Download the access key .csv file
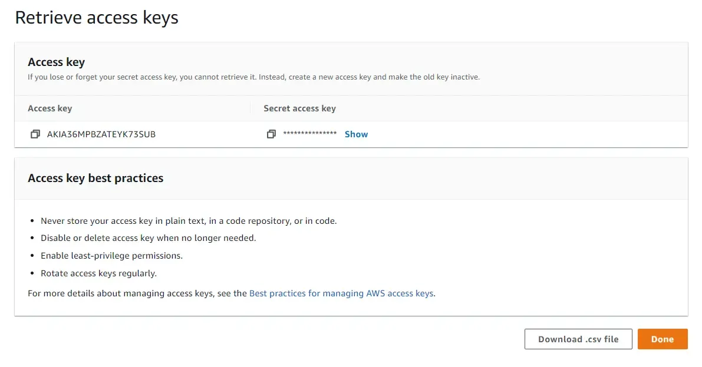The height and width of the screenshot is (367, 702). (x=578, y=339)
